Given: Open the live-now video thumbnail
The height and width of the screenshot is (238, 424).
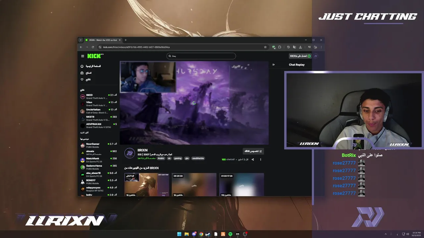Looking at the screenshot, I should (x=147, y=184).
